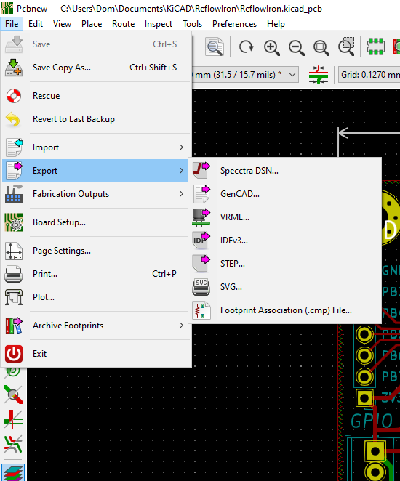Open the Inspect menu
The width and height of the screenshot is (400, 481).
(x=159, y=24)
